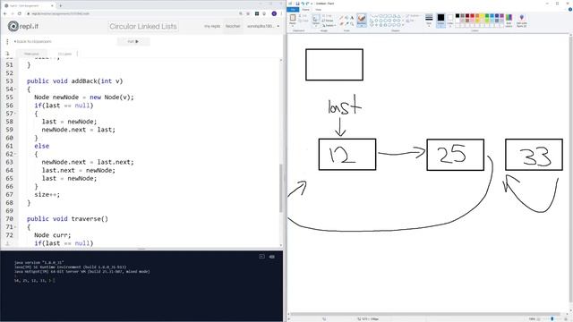The image size is (573, 322).
Task: Open Paint Help question icon
Action: coord(569,10)
